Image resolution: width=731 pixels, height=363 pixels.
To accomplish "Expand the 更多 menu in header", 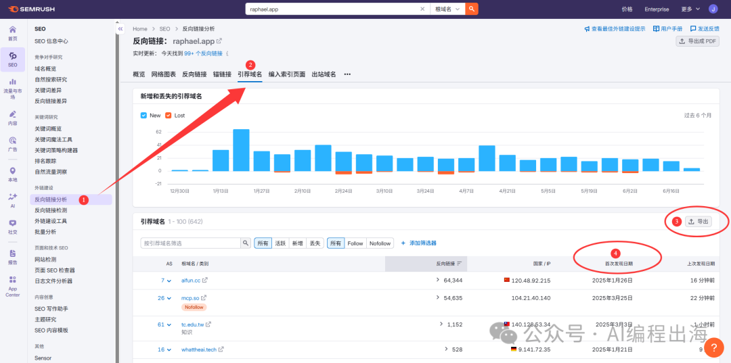I will [x=689, y=9].
